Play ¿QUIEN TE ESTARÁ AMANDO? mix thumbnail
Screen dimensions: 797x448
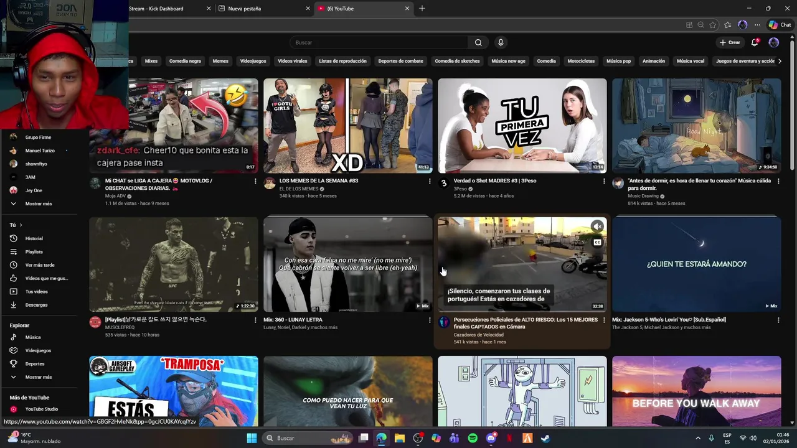696,264
